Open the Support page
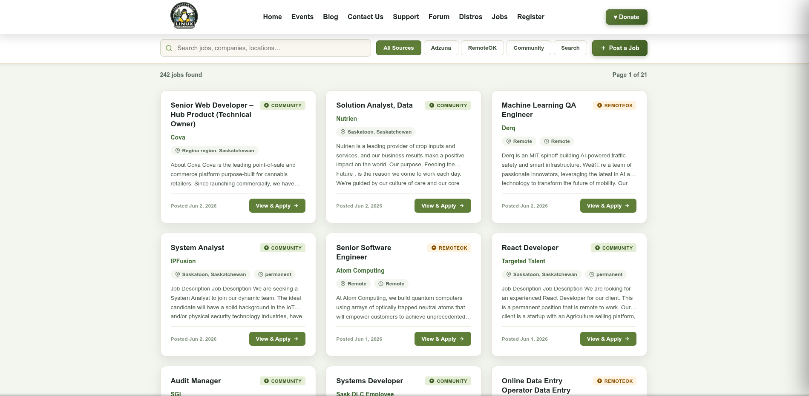The height and width of the screenshot is (396, 809). coord(406,17)
